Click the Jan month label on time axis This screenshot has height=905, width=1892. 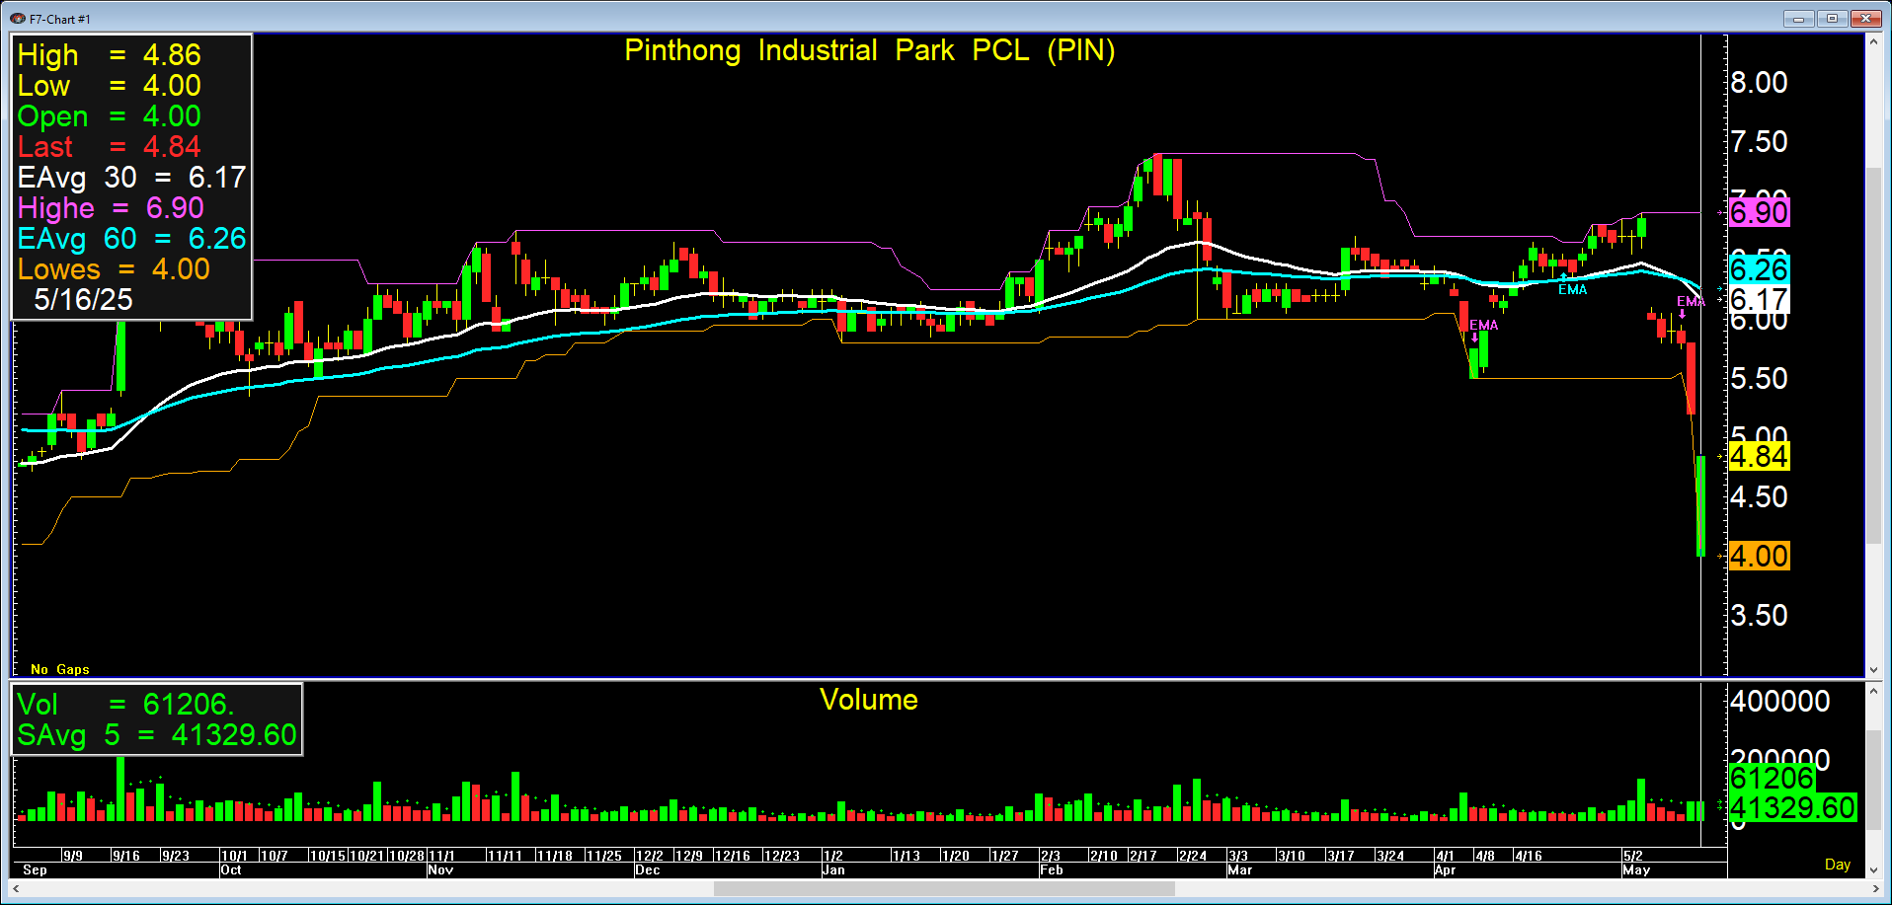pos(834,869)
